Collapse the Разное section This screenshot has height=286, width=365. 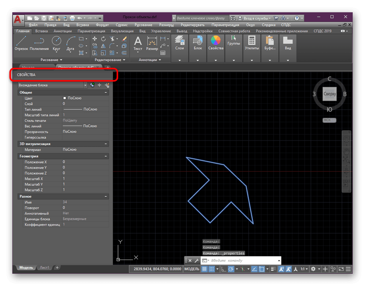(106, 197)
